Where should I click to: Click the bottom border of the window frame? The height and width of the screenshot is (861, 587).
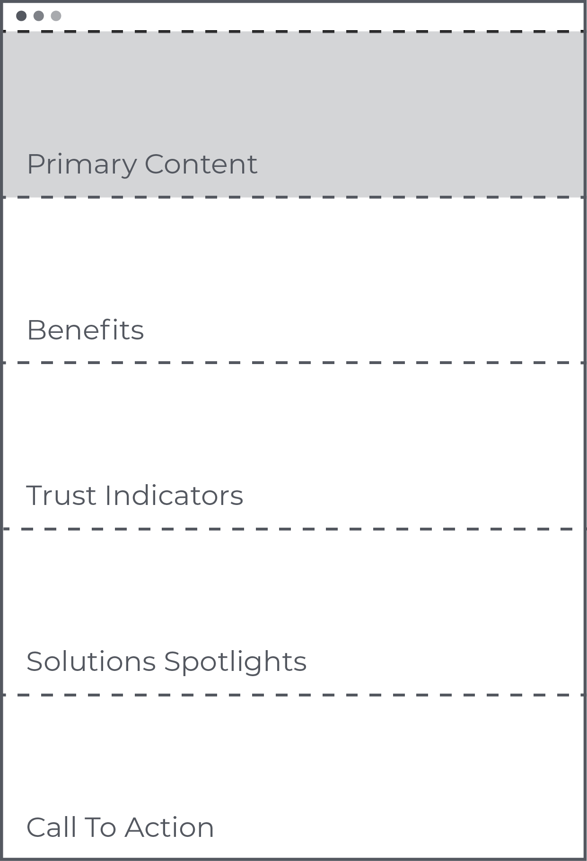pyautogui.click(x=293, y=859)
